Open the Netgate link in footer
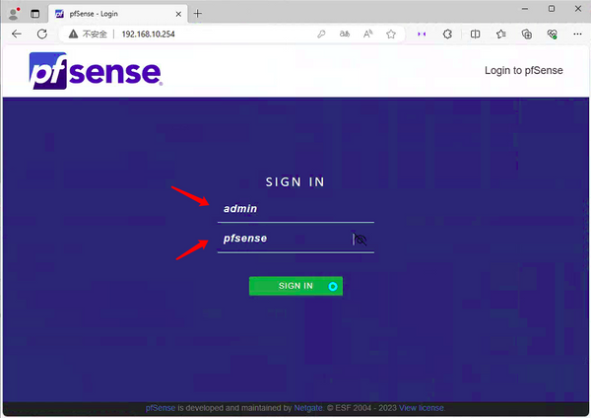Image resolution: width=591 pixels, height=418 pixels. click(x=308, y=407)
